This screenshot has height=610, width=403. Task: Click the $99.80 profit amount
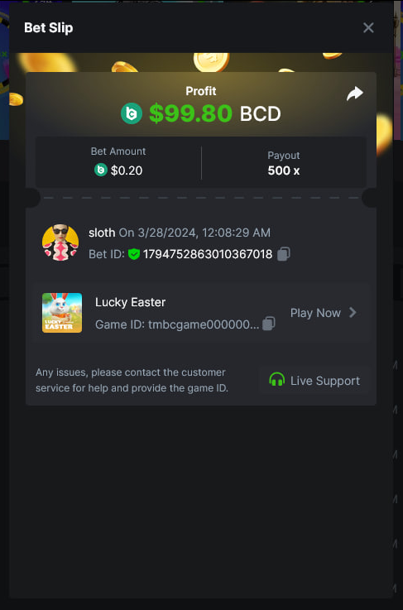point(190,113)
